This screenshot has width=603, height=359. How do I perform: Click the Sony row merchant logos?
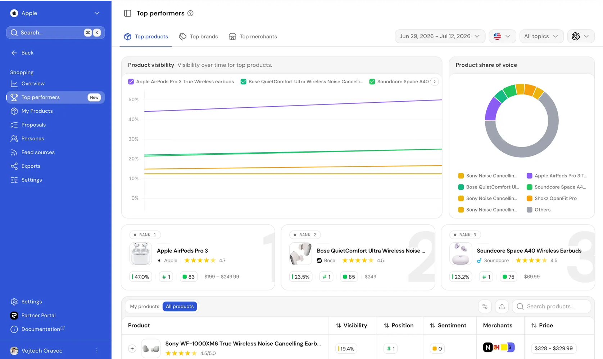(x=499, y=347)
